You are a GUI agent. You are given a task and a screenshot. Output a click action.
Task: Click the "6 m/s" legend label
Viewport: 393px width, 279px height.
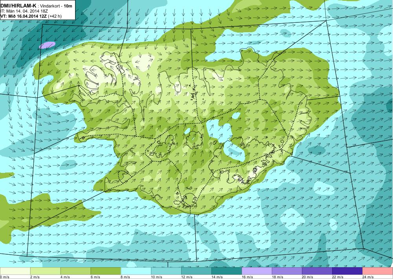pos(95,277)
